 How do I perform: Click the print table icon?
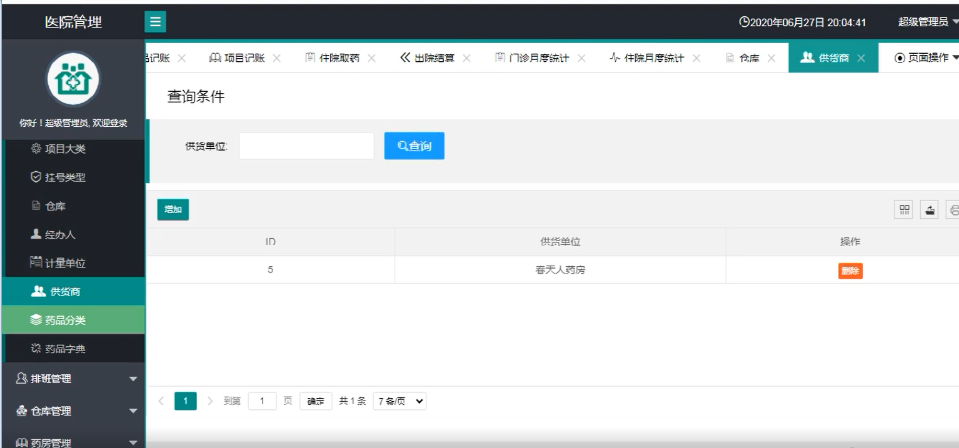953,210
